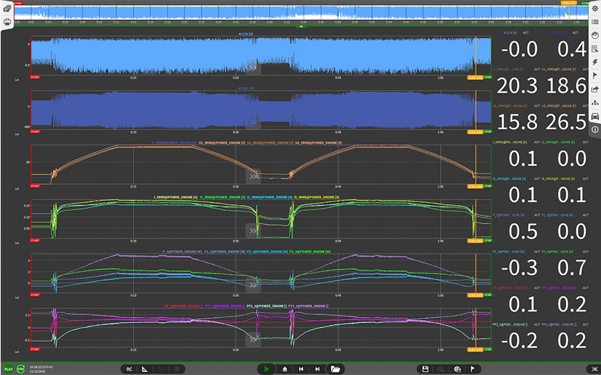The image size is (601, 375).
Task: Open the folder icon in bottom toolbar
Action: tap(335, 368)
